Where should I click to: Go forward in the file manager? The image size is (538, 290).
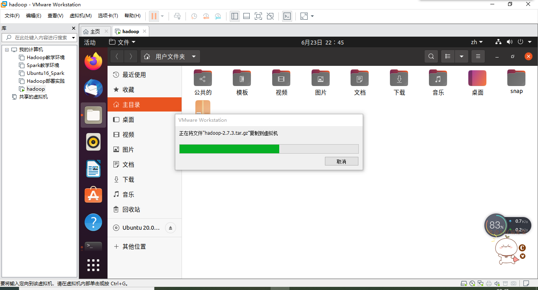point(131,56)
